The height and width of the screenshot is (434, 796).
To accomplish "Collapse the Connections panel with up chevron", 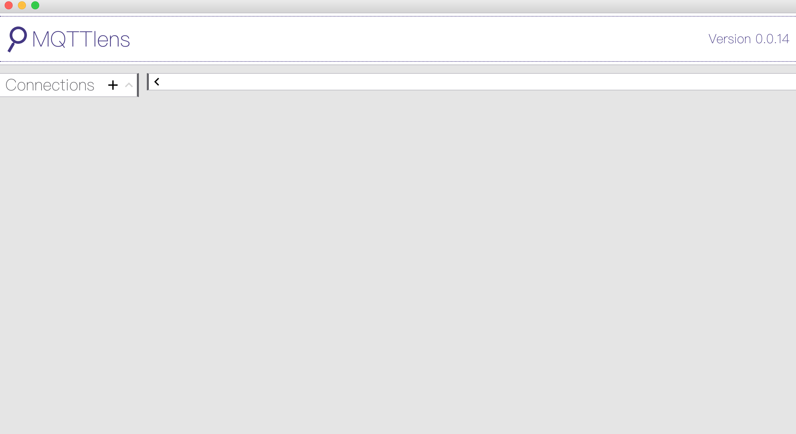I will [x=129, y=85].
